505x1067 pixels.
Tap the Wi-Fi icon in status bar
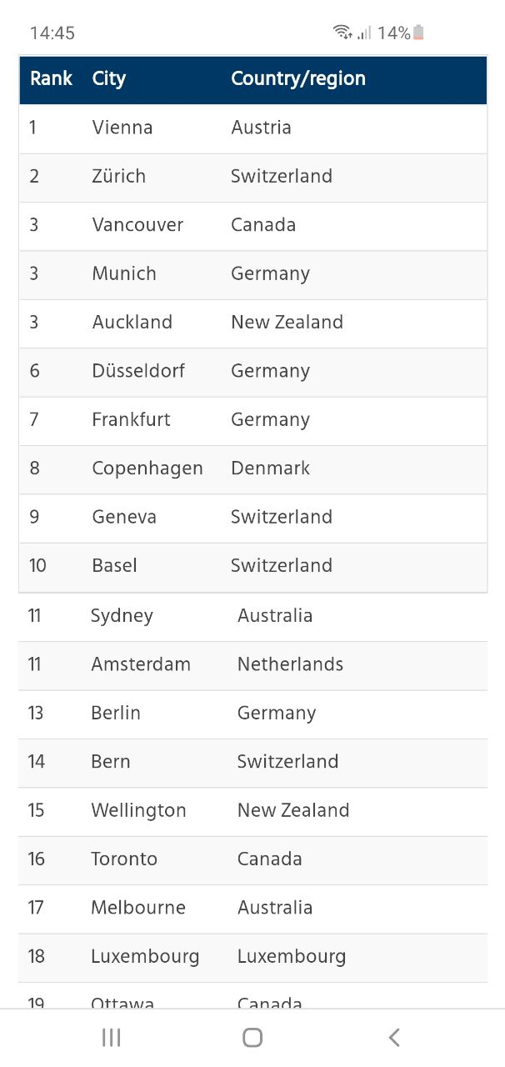[342, 33]
